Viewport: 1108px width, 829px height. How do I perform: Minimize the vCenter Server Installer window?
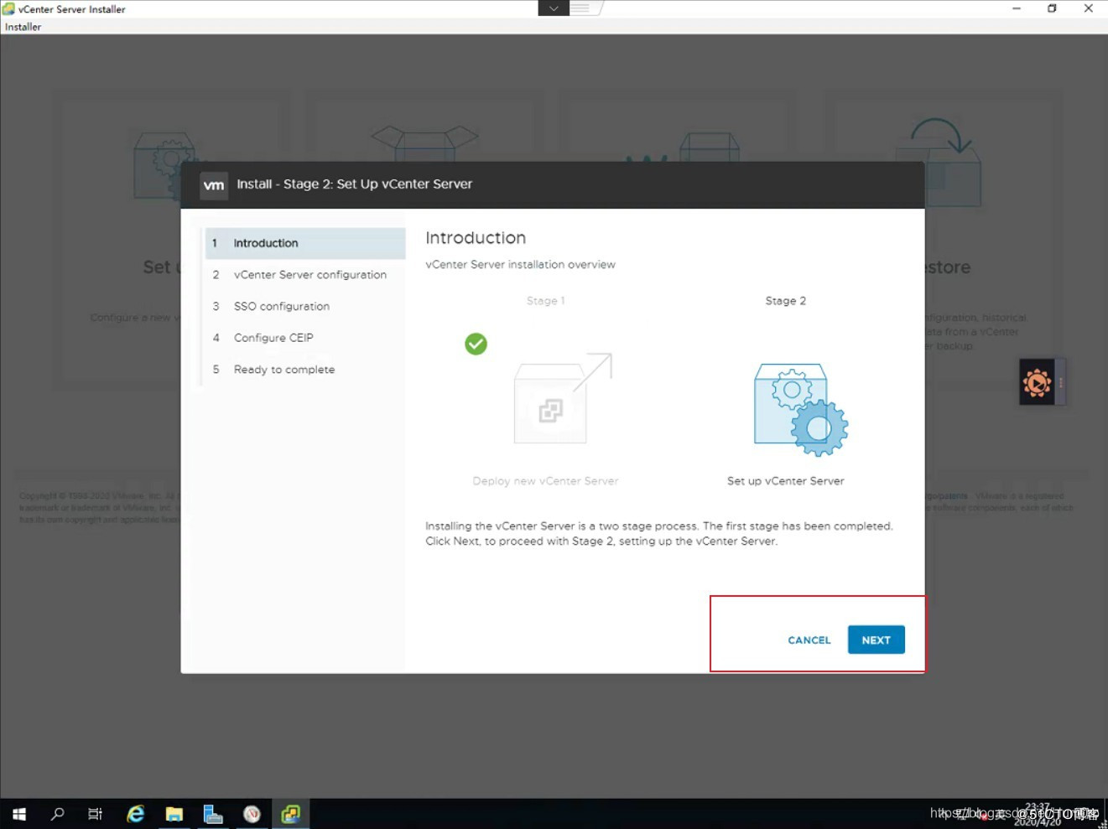(1017, 8)
